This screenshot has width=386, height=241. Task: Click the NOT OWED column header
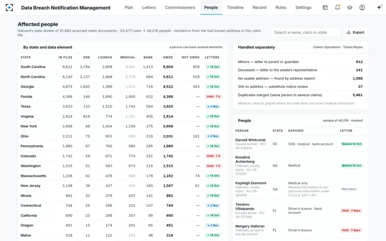190,58
